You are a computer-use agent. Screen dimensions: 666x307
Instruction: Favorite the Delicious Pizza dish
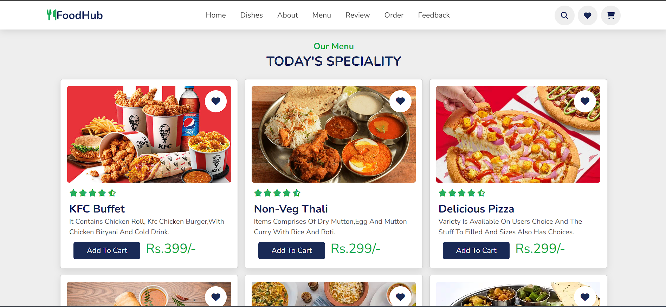point(585,101)
